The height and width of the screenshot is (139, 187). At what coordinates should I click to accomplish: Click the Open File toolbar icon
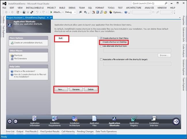click(x=24, y=12)
